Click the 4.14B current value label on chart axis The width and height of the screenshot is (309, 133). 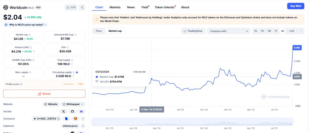point(297,48)
